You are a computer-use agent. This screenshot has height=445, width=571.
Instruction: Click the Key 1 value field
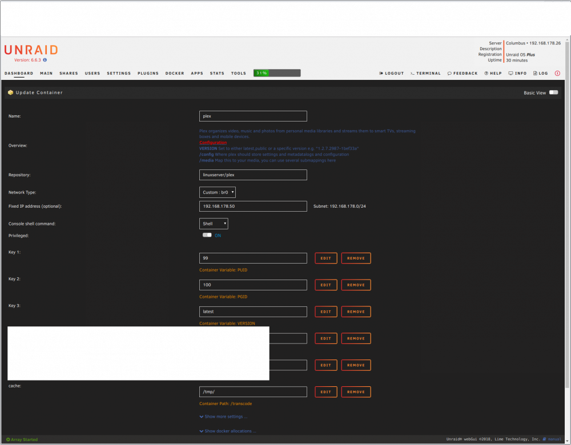[x=253, y=258]
